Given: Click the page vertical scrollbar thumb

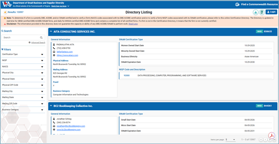Looking at the screenshot, I should pos(278,41).
